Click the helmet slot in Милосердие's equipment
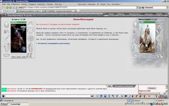The height and width of the screenshot is (106, 169). pyautogui.click(x=135, y=25)
